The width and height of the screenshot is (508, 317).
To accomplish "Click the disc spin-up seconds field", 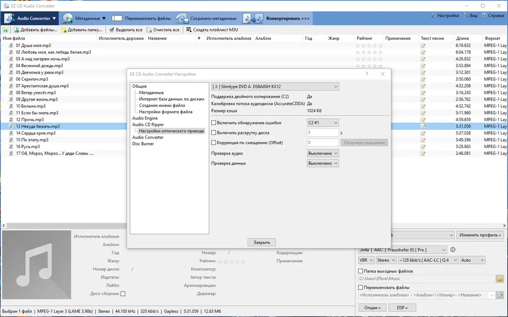I will [323, 132].
